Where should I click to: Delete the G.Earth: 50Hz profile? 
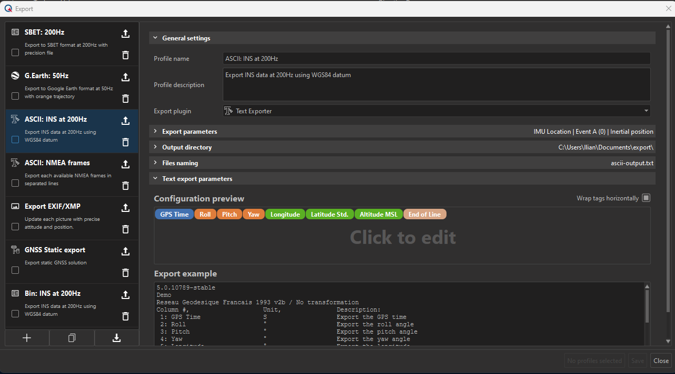coord(126,99)
